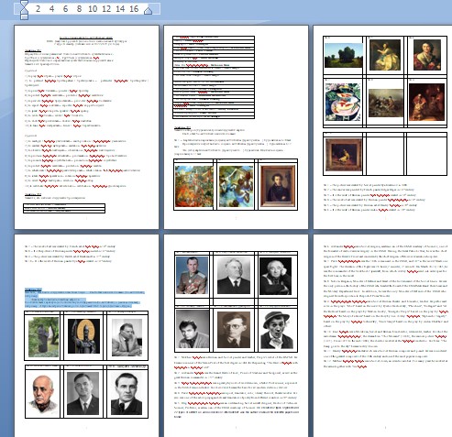Select the framed painting of girl in yellow
The image size is (452, 437).
coord(344,155)
